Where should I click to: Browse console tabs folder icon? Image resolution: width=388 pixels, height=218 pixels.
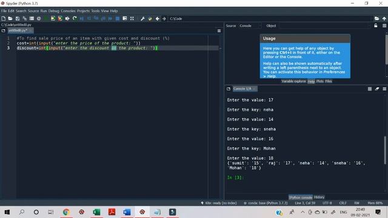pos(229,89)
